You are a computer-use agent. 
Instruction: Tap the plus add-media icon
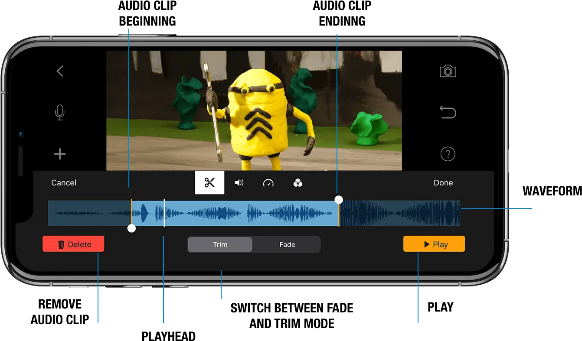point(60,154)
